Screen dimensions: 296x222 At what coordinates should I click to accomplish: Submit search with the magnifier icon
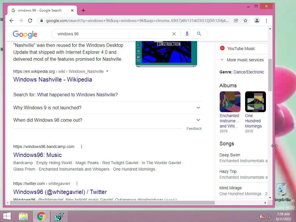pyautogui.click(x=199, y=34)
